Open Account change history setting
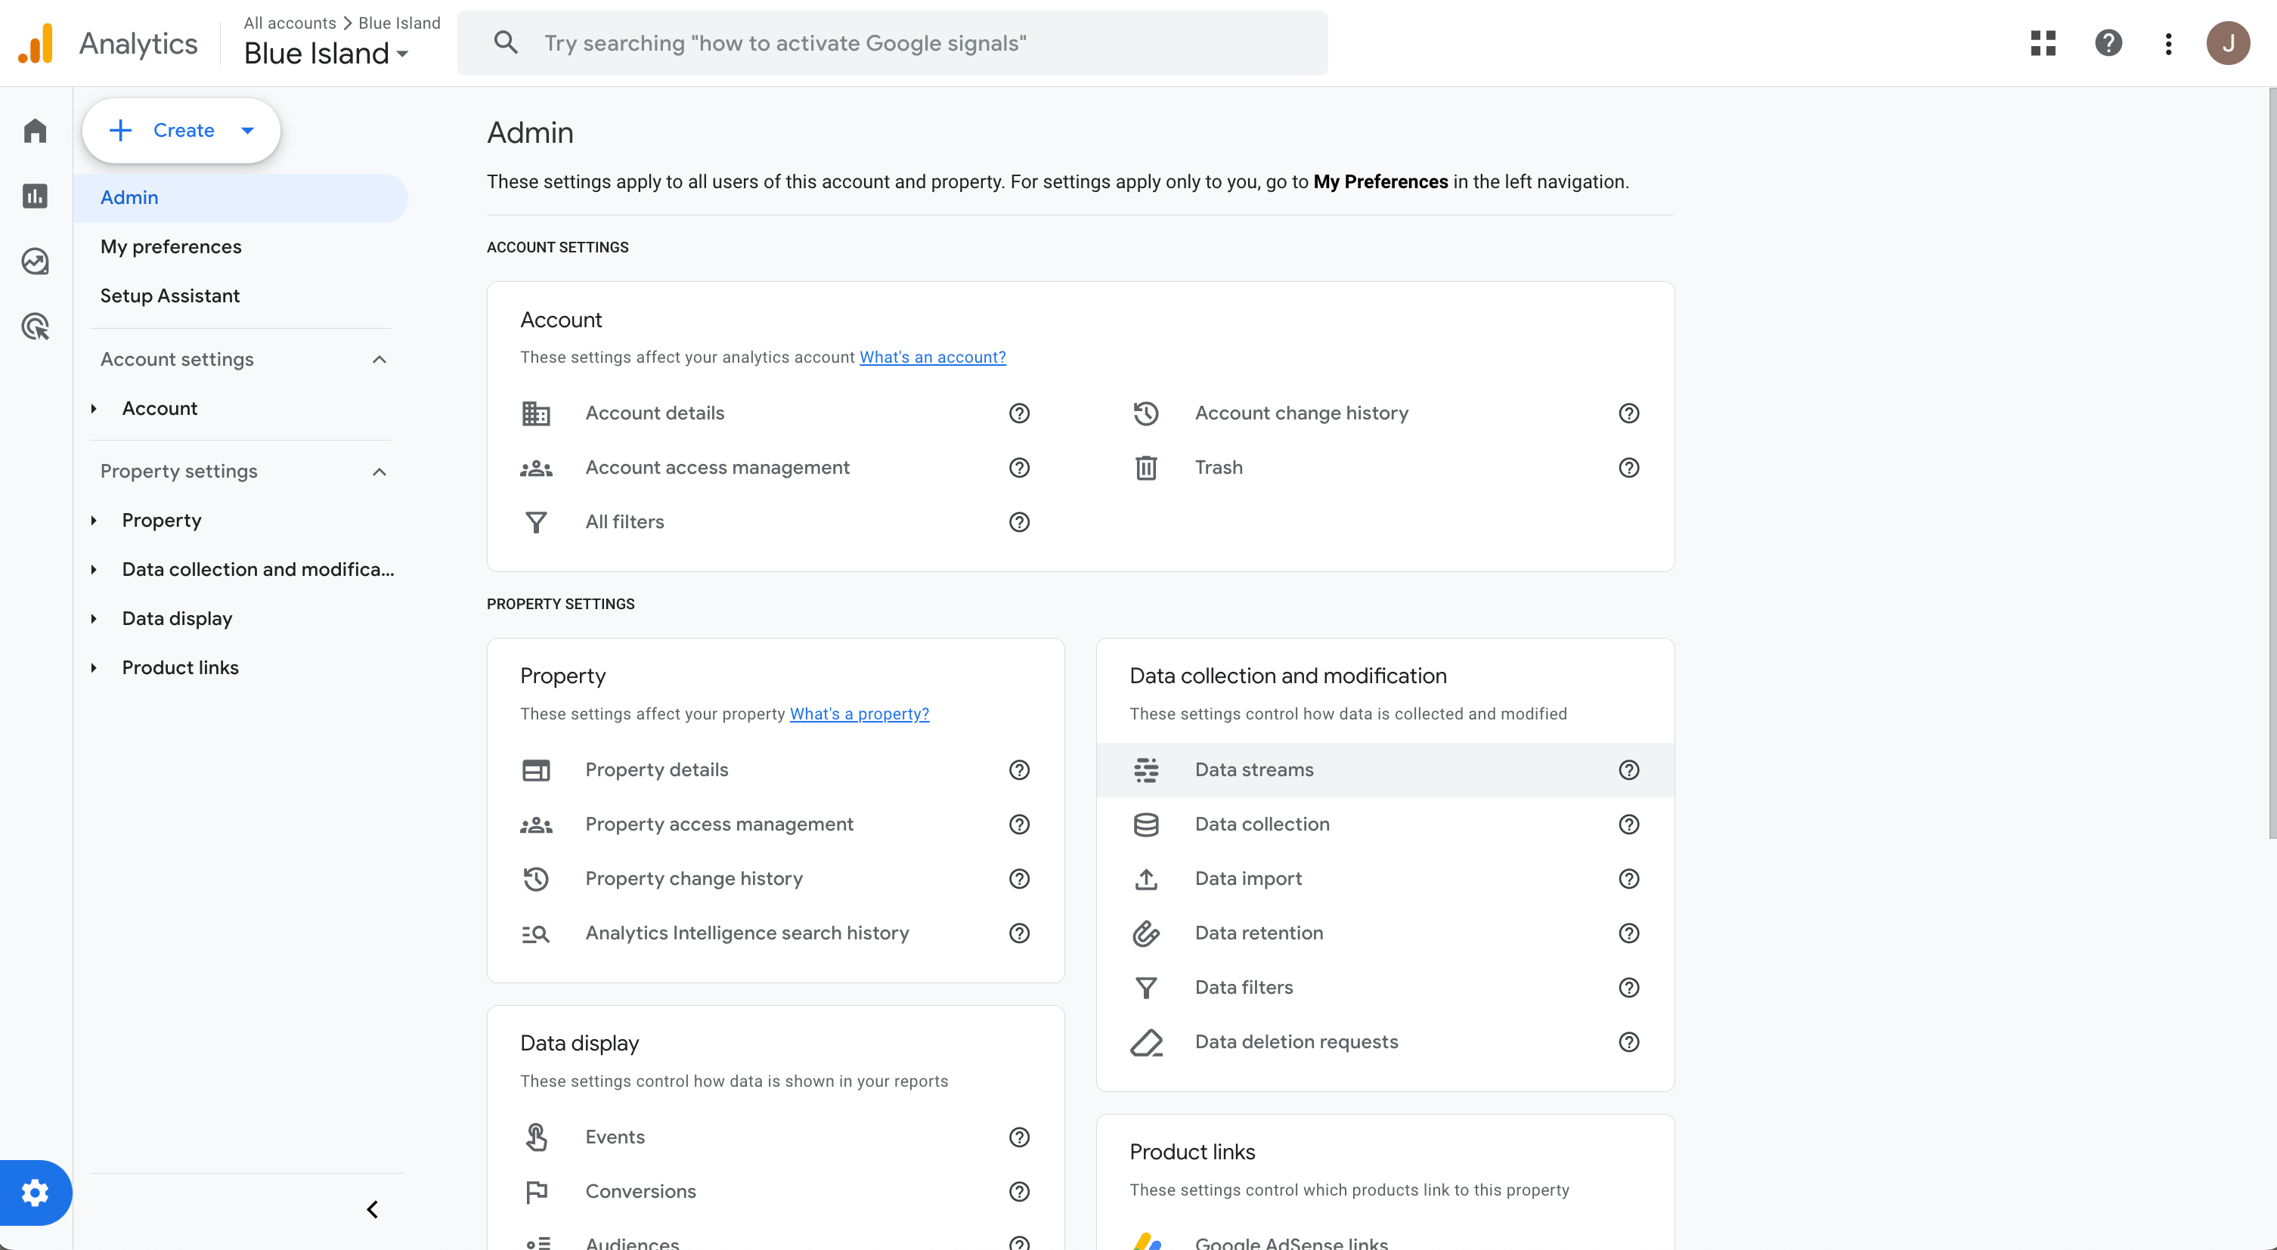This screenshot has width=2277, height=1250. click(x=1301, y=413)
